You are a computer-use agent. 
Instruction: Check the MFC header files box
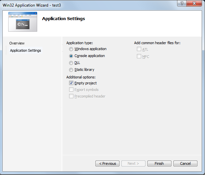(139, 56)
